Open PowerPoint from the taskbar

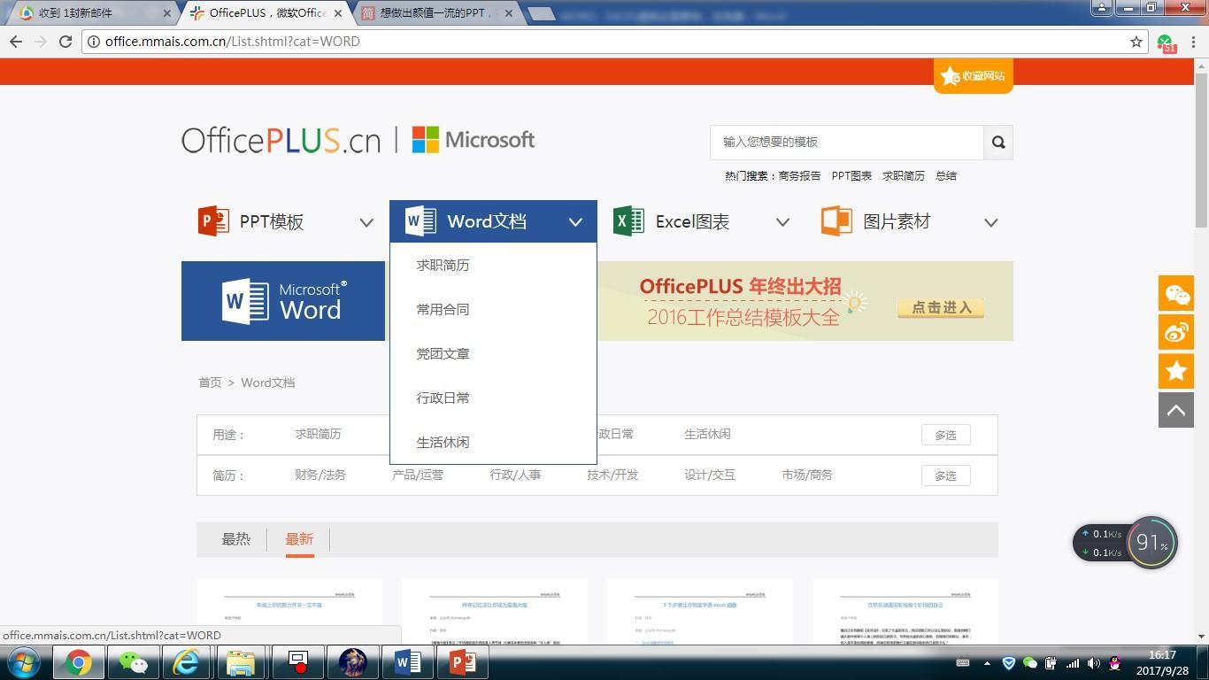(x=462, y=662)
